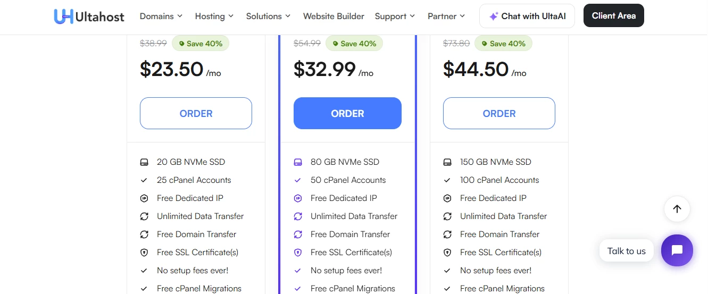Click the storage icon beside 20 GB NVMe SSD
708x294 pixels.
coord(144,162)
